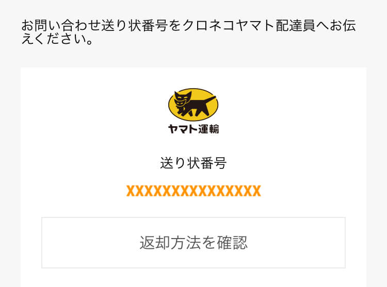Select the ヤマト運輸 wordmark under the logo
This screenshot has width=387, height=287.
(193, 129)
